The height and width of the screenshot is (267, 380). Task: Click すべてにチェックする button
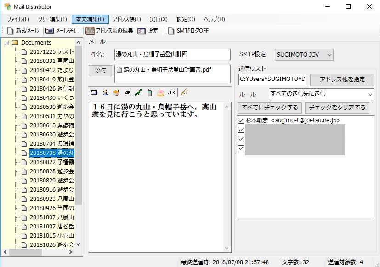(x=270, y=108)
